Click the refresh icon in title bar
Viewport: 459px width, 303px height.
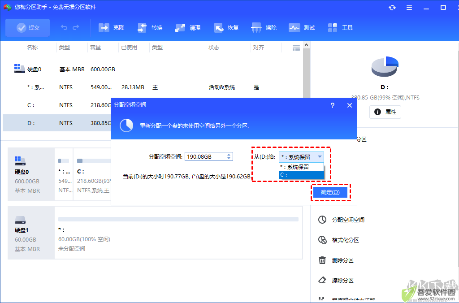coord(392,8)
